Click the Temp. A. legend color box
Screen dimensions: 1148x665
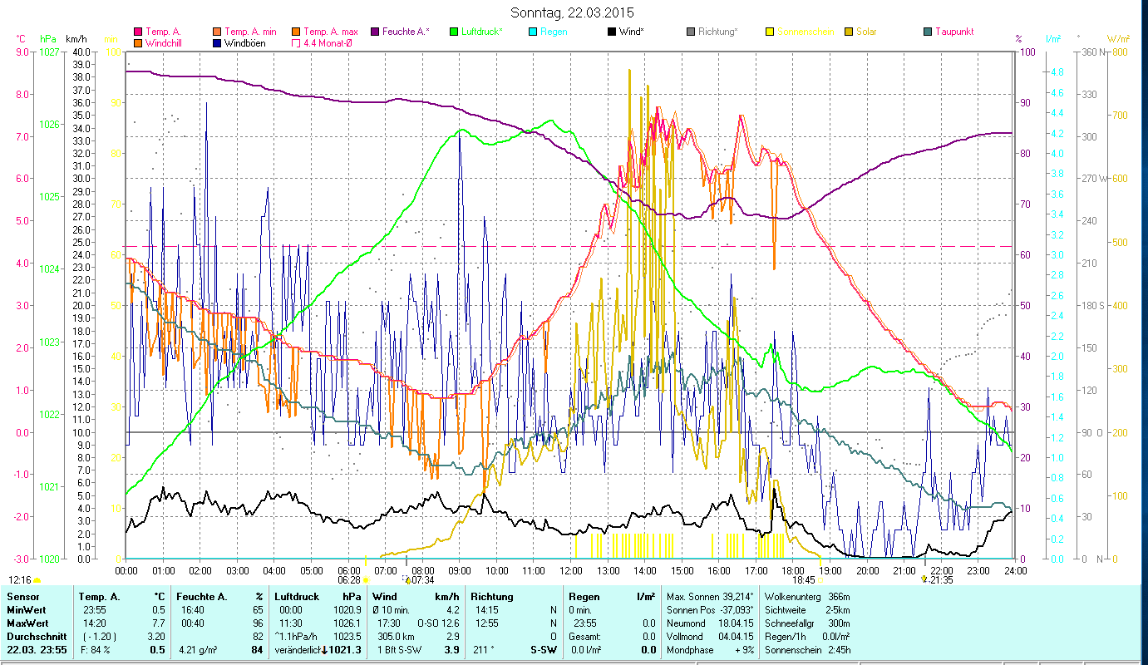(x=138, y=32)
